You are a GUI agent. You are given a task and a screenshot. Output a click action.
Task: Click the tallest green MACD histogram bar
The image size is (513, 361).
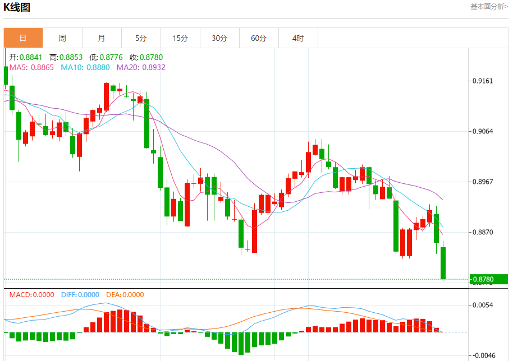pyautogui.click(x=241, y=344)
